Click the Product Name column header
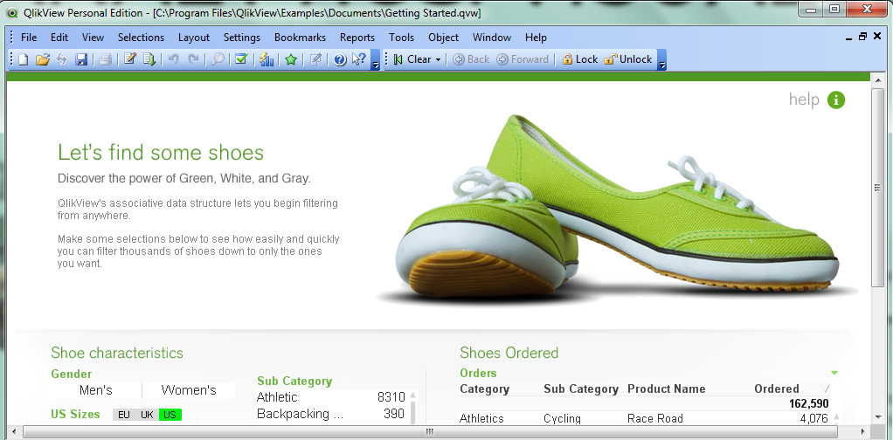Image resolution: width=893 pixels, height=440 pixels. pyautogui.click(x=667, y=389)
